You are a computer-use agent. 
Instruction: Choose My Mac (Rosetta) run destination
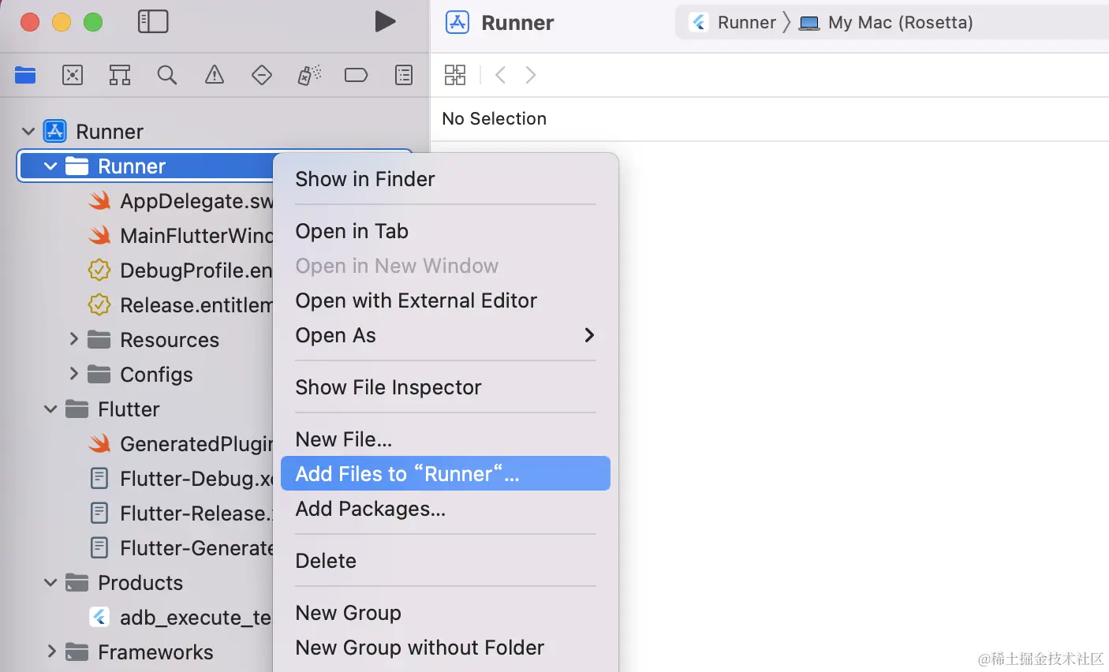pyautogui.click(x=886, y=22)
